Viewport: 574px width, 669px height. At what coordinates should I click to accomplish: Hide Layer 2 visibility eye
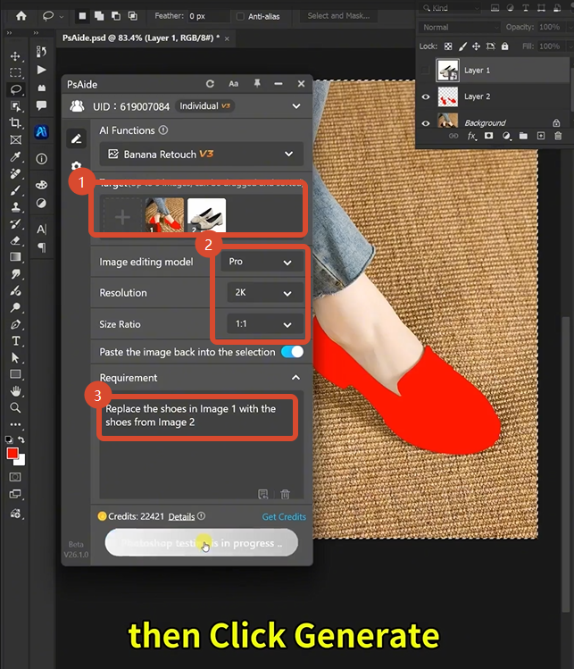pos(425,96)
